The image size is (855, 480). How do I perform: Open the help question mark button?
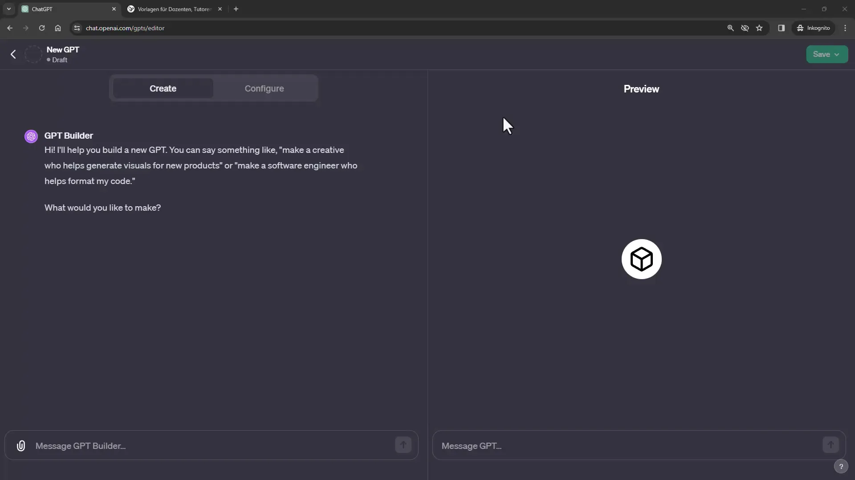[841, 466]
